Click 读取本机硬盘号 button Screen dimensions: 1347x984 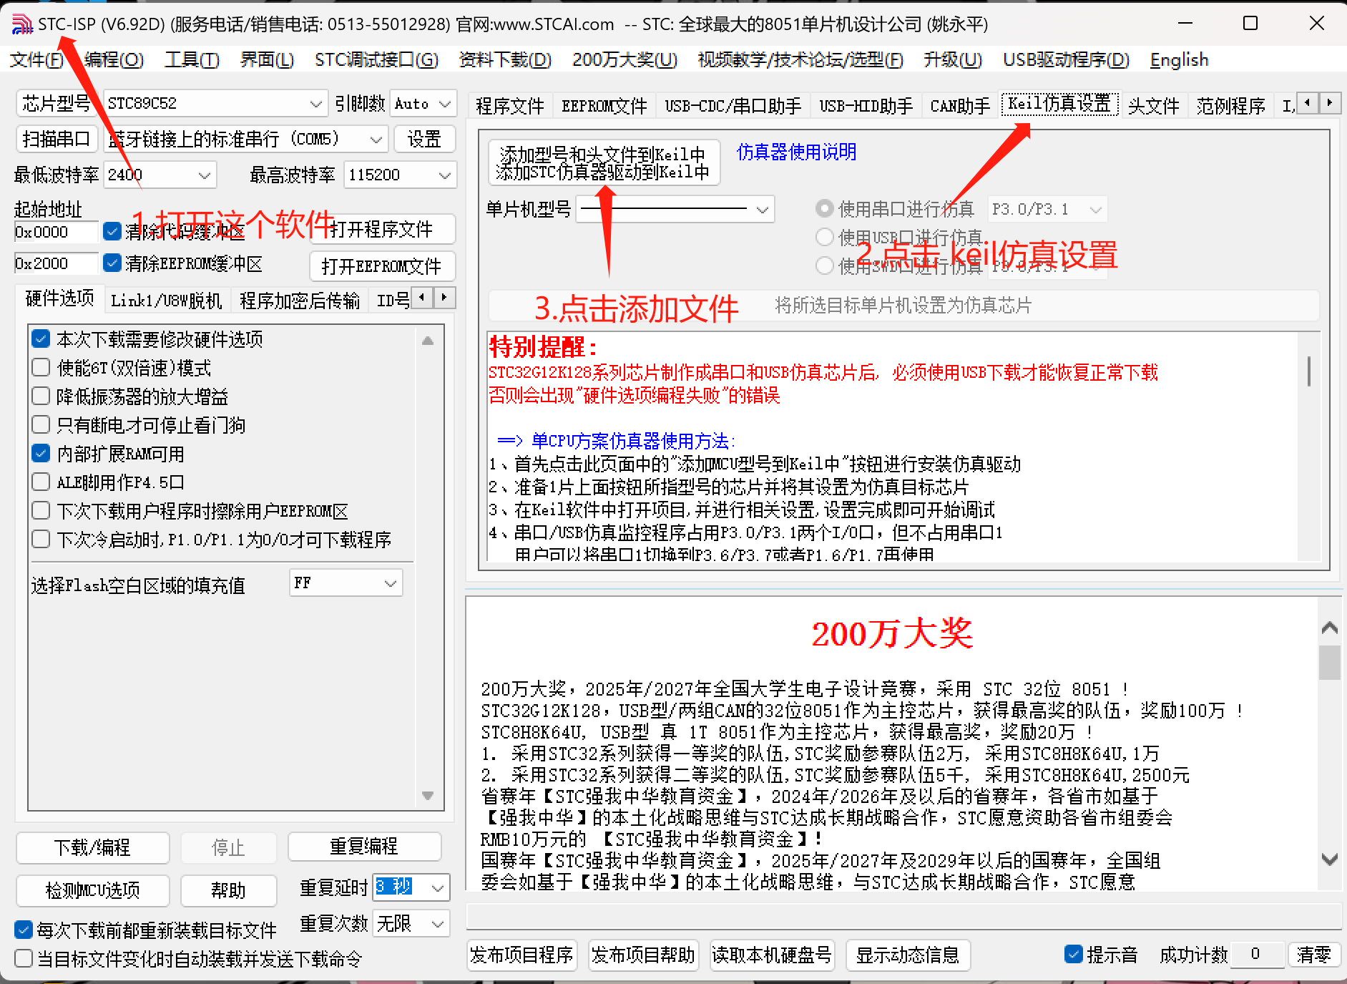click(x=771, y=955)
